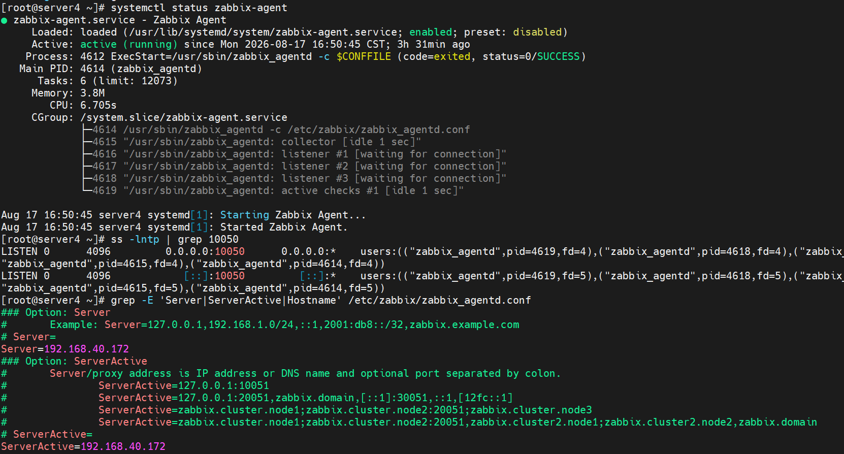Click the grep -E 'Server|ServerActive|Hostname' pattern
The height and width of the screenshot is (454, 844).
pyautogui.click(x=251, y=300)
